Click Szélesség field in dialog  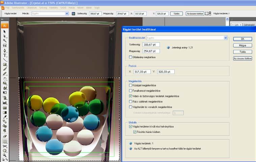[x=151, y=45]
